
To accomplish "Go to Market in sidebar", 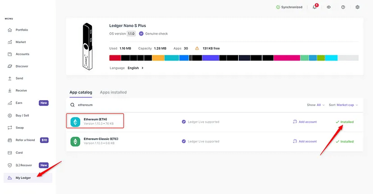I will tap(21, 42).
